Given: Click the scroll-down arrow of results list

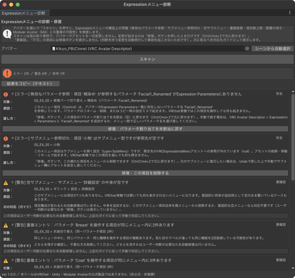Looking at the screenshot, I should (293, 268).
